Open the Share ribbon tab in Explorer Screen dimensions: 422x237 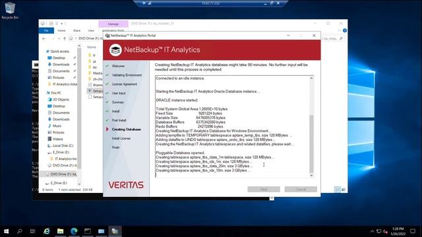coord(76,31)
